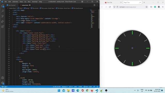Image resolution: width=165 pixels, height=93 pixels.
Task: Open the Edit menu
Action: pos(10,2)
